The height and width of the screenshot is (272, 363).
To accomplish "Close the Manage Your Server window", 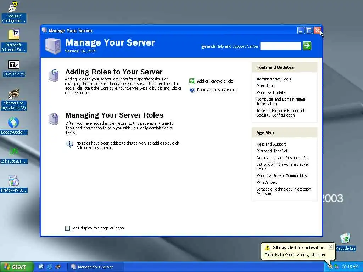I will 317,30.
